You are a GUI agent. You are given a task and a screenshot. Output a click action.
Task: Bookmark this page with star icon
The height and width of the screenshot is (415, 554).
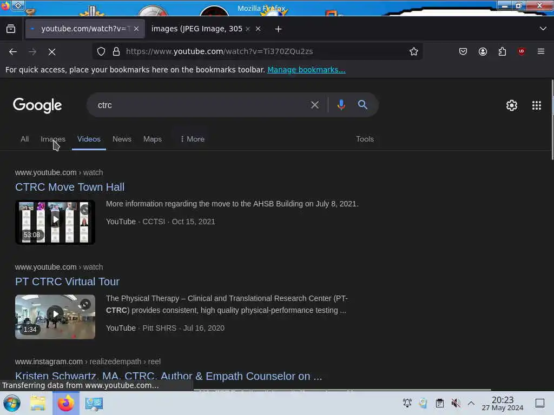pos(414,51)
